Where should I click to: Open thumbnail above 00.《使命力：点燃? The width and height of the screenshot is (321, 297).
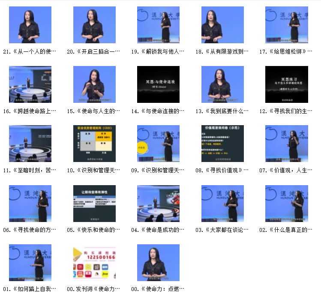click(x=158, y=263)
